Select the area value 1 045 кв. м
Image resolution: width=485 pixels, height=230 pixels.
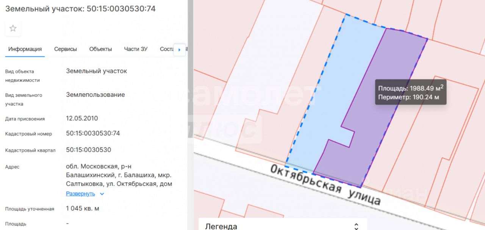(83, 208)
